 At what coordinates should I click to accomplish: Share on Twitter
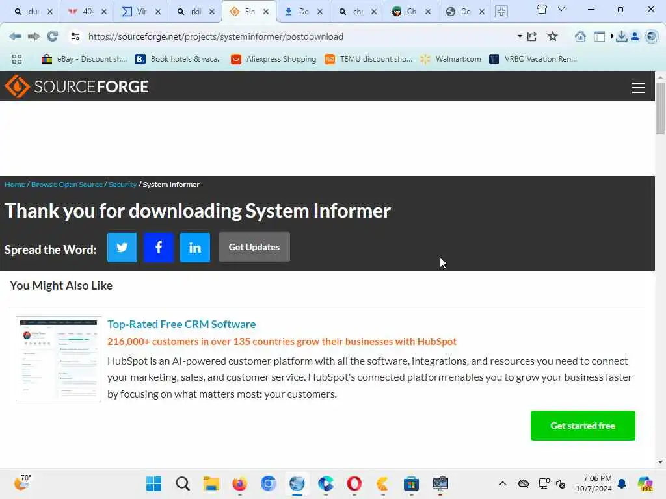pyautogui.click(x=122, y=248)
